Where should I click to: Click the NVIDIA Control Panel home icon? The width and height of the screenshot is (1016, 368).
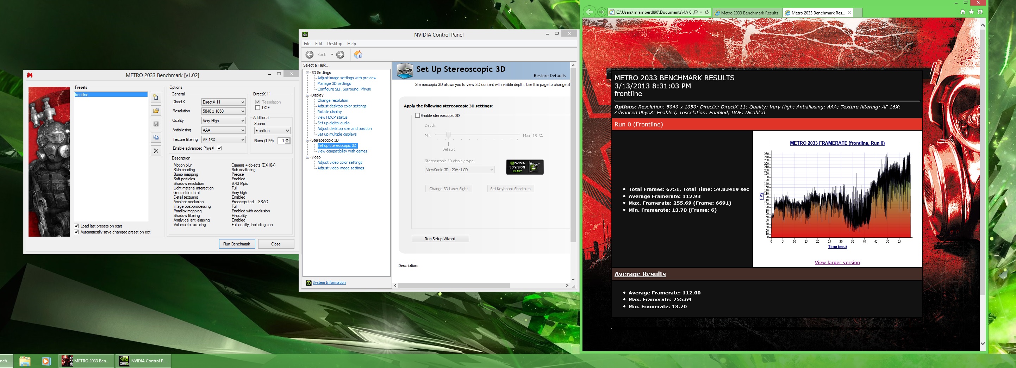tap(358, 55)
